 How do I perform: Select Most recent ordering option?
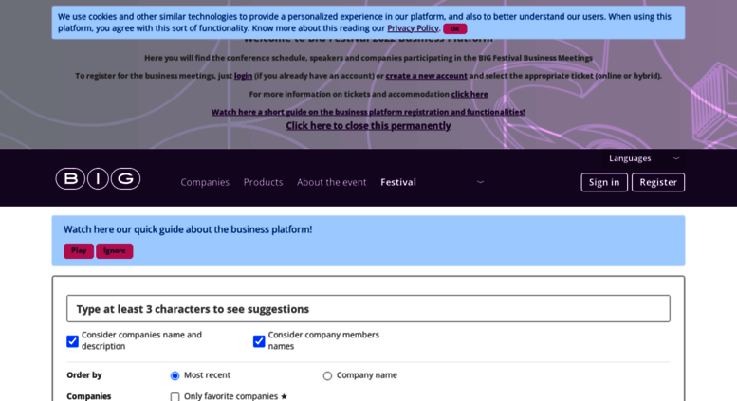[175, 375]
